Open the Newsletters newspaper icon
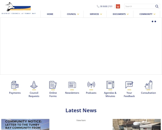The height and width of the screenshot is (130, 162). (x=72, y=85)
